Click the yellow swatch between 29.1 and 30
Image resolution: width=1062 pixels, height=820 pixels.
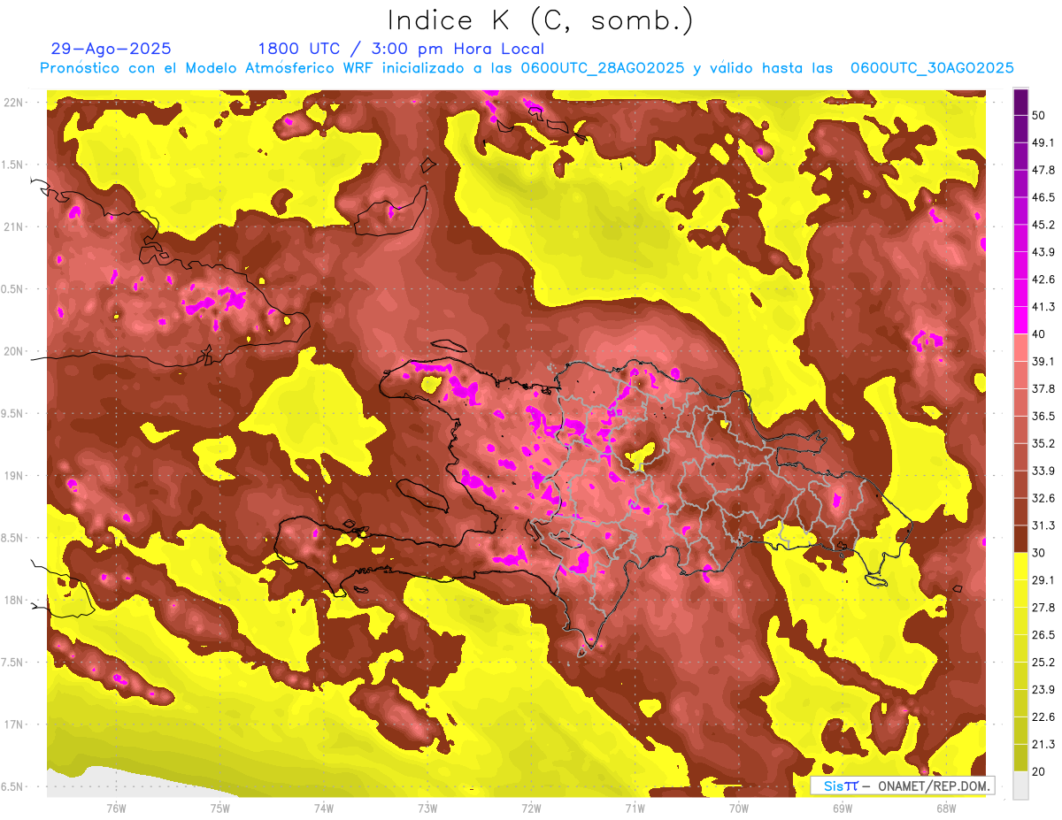point(1020,566)
